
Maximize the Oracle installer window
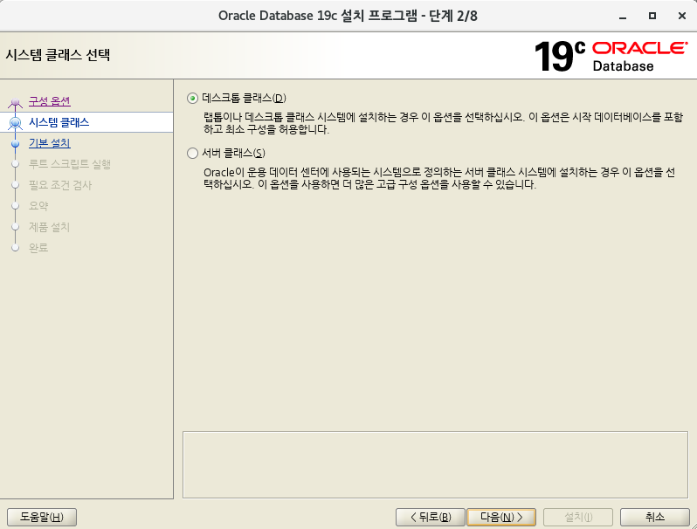pos(652,16)
